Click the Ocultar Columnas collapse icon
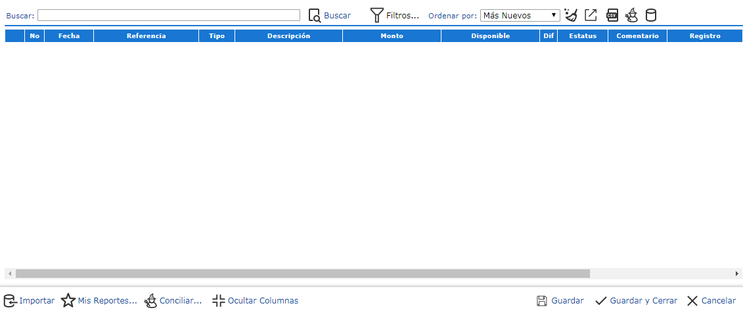This screenshot has height=314, width=743. point(219,301)
